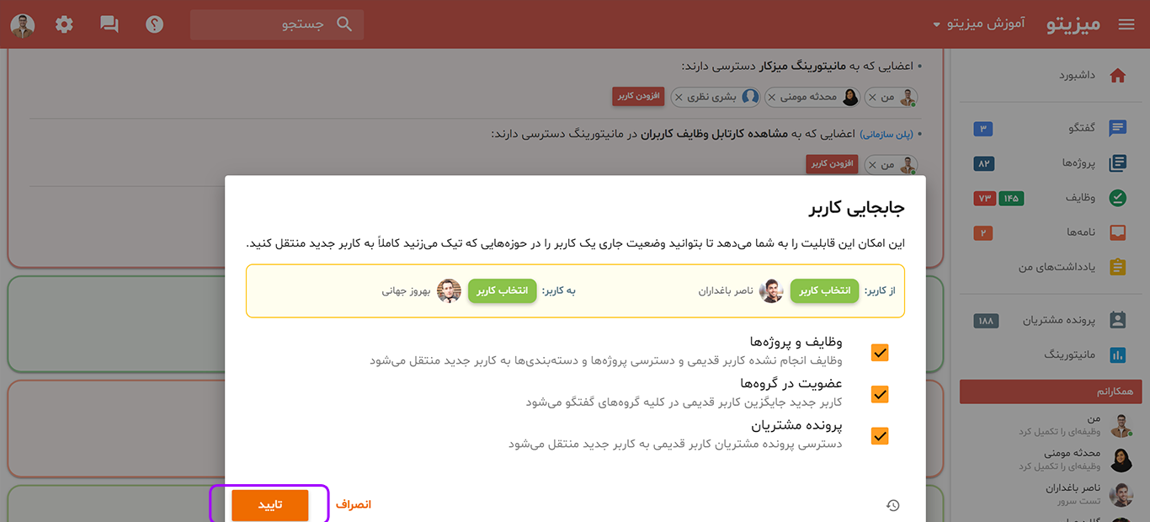
Task: Remove محدثه مومنی from monitoring access
Action: click(x=772, y=97)
